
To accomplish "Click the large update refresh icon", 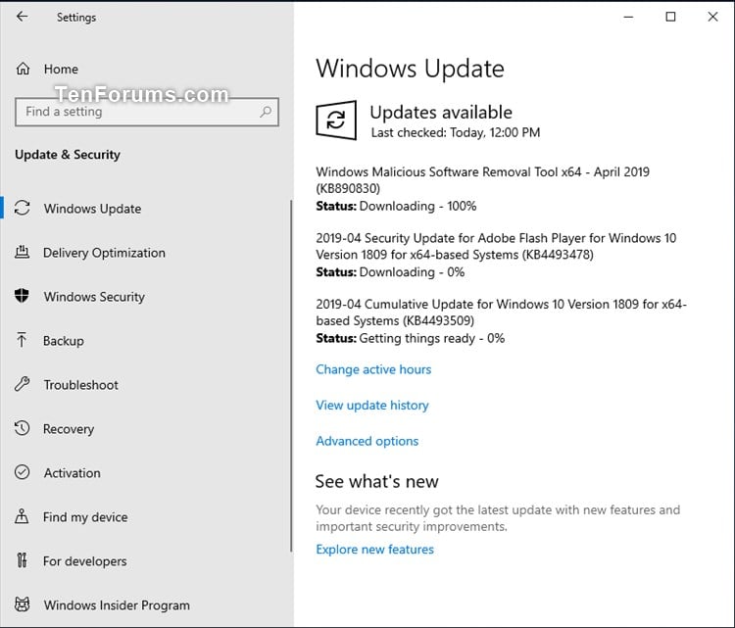I will point(336,120).
